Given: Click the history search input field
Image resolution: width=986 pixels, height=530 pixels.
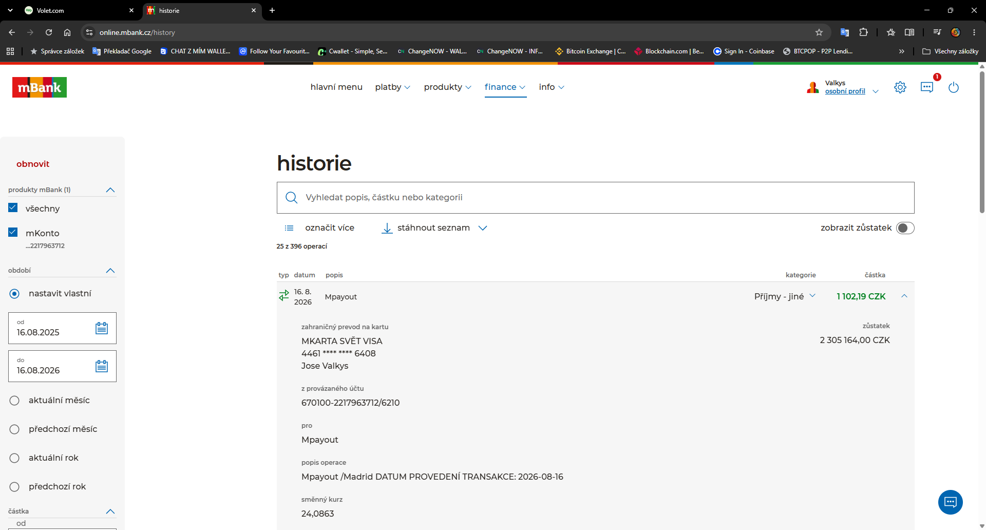Looking at the screenshot, I should [x=596, y=198].
